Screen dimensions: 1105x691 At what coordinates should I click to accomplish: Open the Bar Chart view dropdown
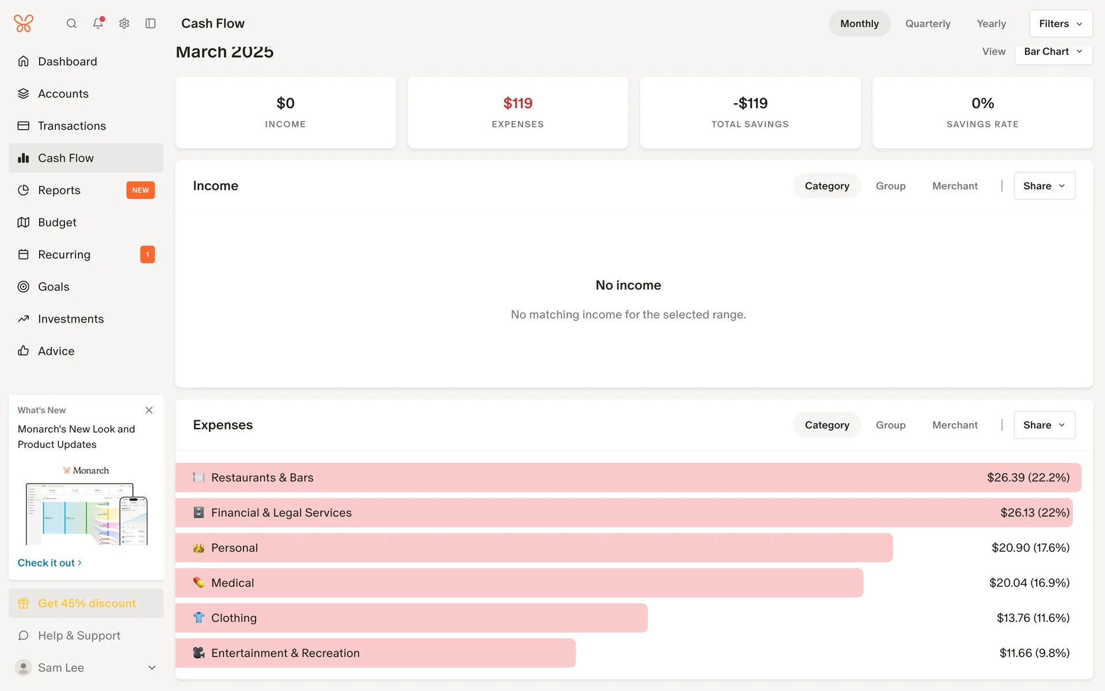pyautogui.click(x=1053, y=52)
